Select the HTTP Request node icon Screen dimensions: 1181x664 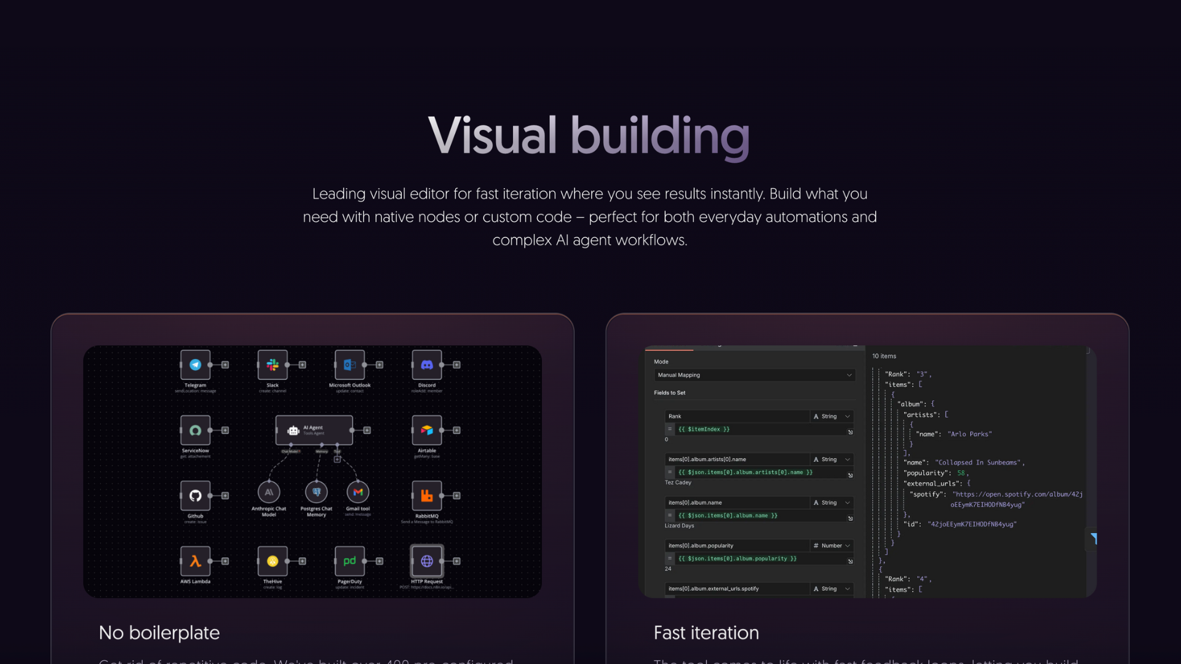(427, 561)
